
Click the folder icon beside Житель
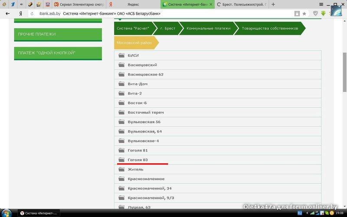121,169
